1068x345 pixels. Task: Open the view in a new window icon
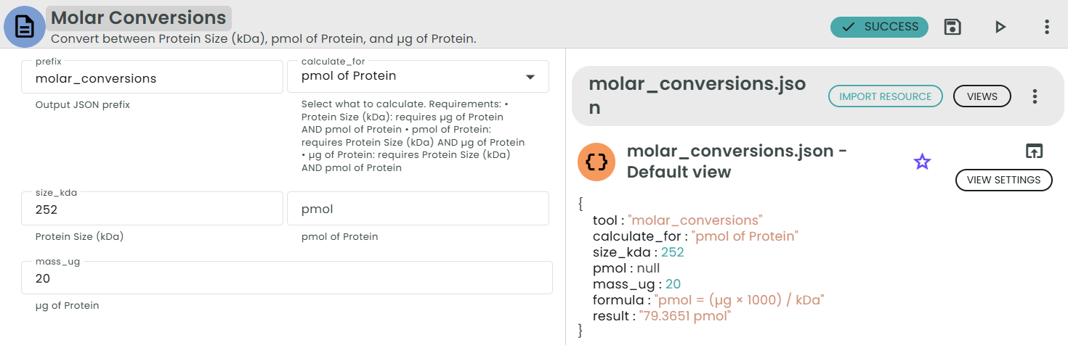click(1034, 151)
